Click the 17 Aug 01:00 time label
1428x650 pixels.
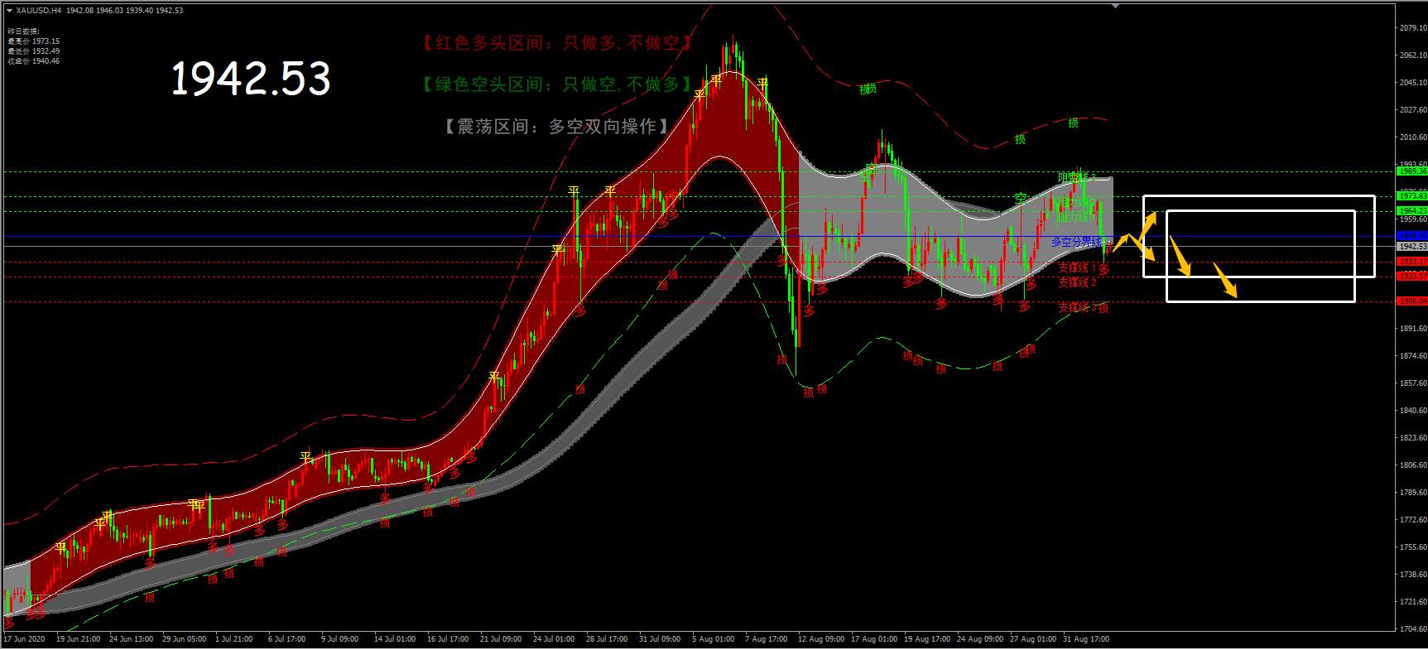874,639
